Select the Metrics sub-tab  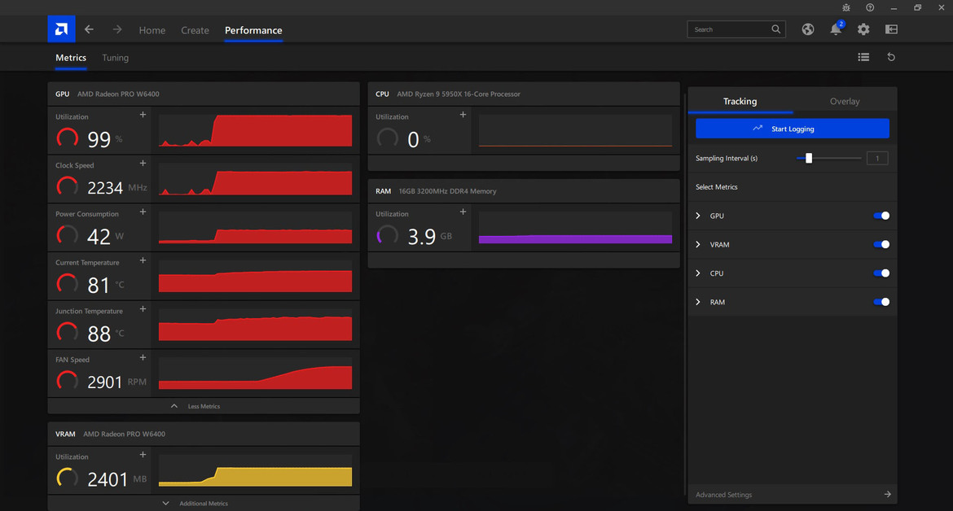[x=71, y=58]
